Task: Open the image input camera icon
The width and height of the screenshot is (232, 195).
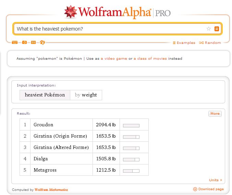Action: [24, 43]
